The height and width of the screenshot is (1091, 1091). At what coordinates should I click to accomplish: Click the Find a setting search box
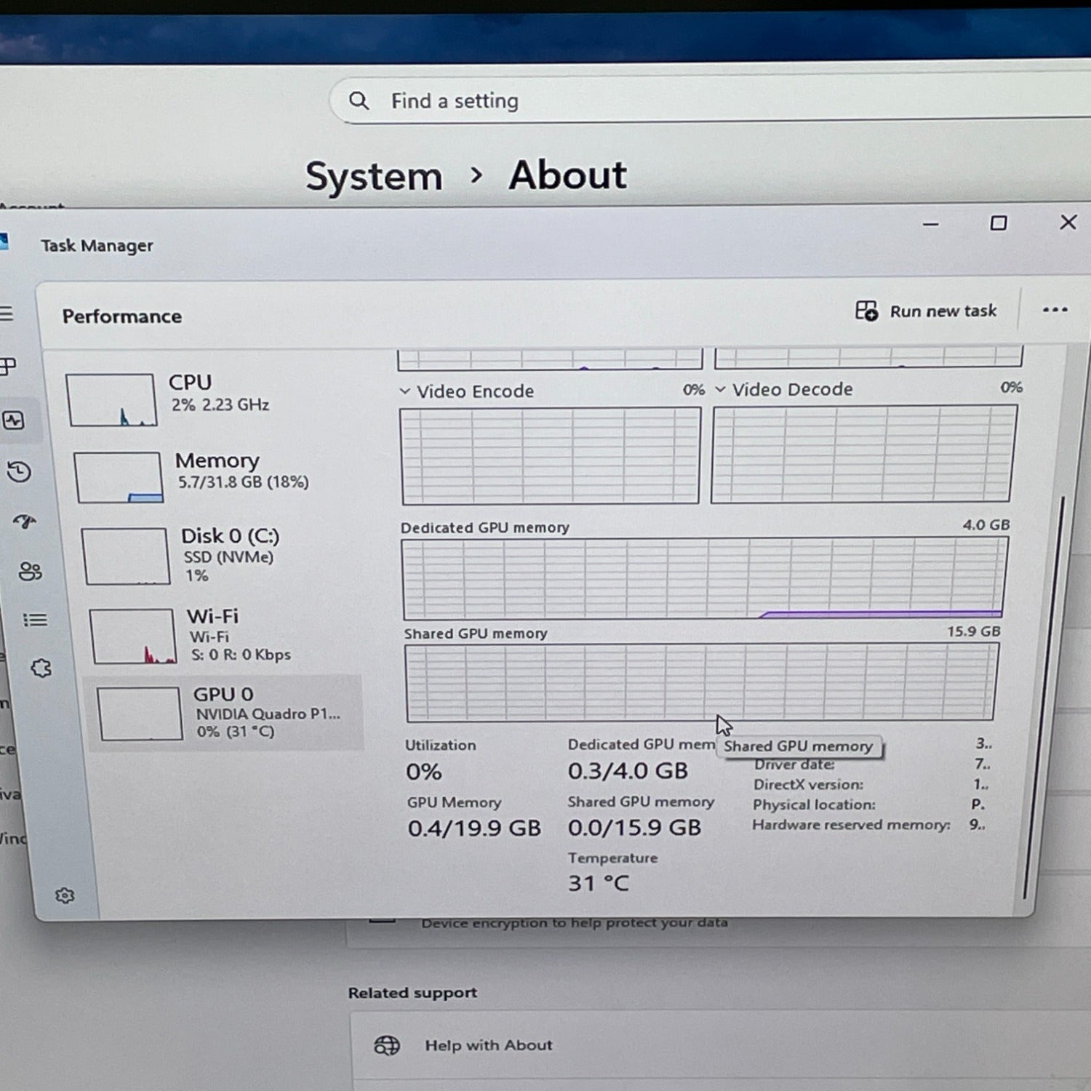click(x=655, y=100)
